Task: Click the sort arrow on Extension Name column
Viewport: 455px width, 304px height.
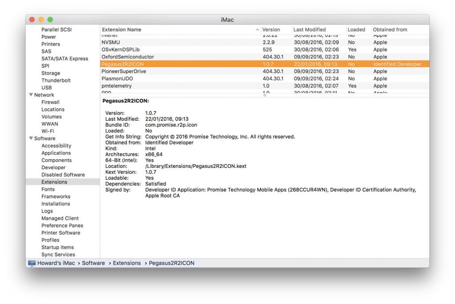Action: point(258,29)
